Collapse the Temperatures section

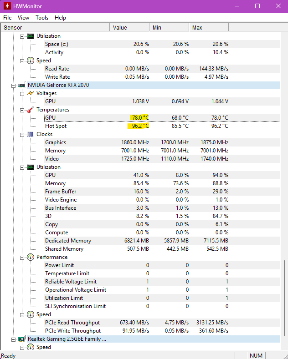click(22, 110)
